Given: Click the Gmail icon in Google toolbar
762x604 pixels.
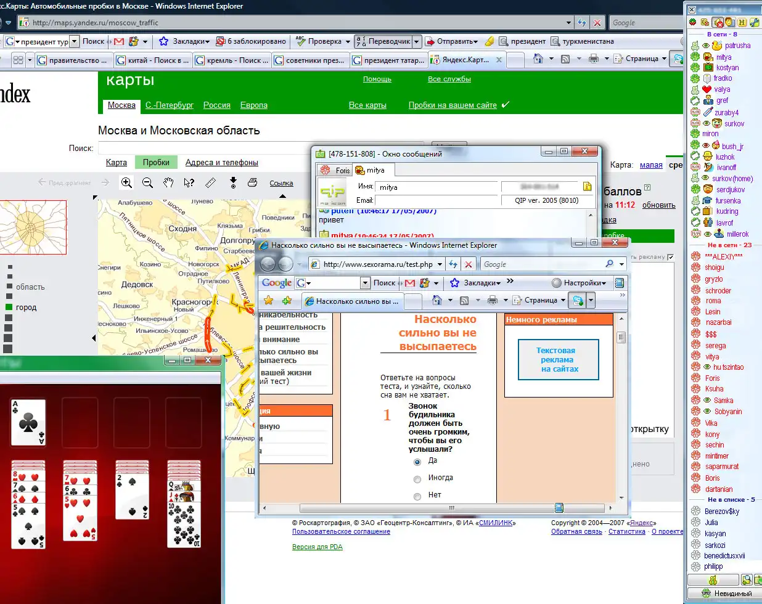Looking at the screenshot, I should click(x=119, y=41).
